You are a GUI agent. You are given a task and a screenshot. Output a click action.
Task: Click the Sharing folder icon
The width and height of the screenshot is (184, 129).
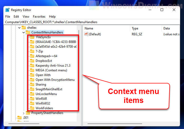tap(32, 84)
